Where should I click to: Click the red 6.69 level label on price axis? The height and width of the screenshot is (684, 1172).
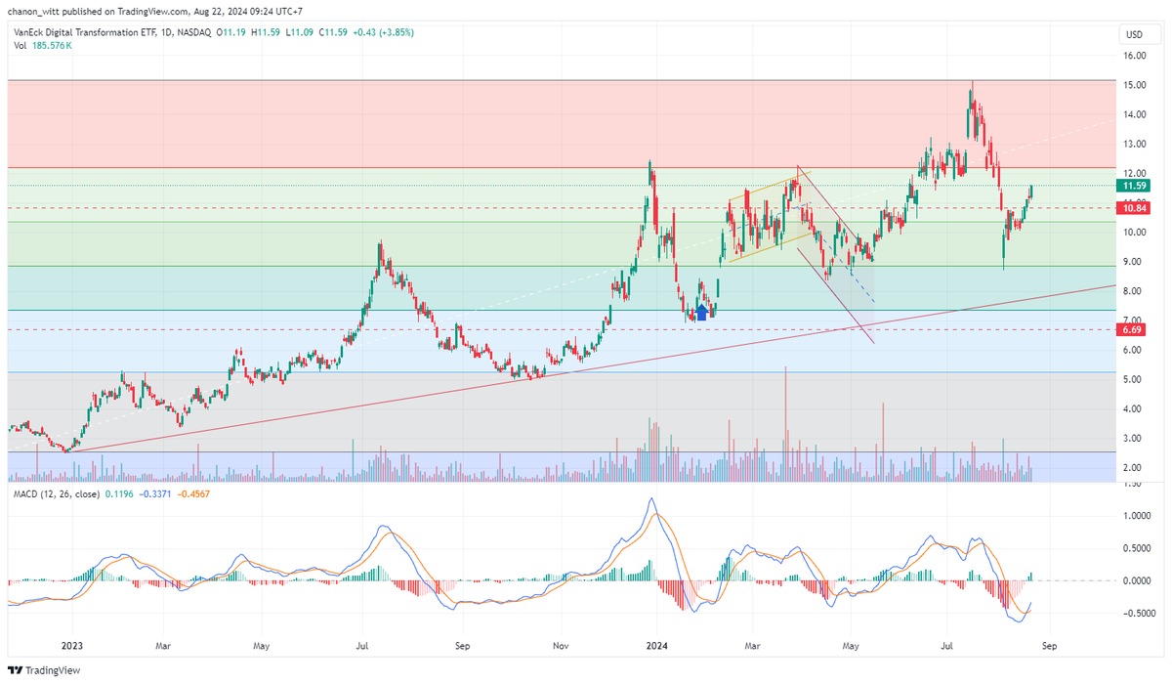1133,330
